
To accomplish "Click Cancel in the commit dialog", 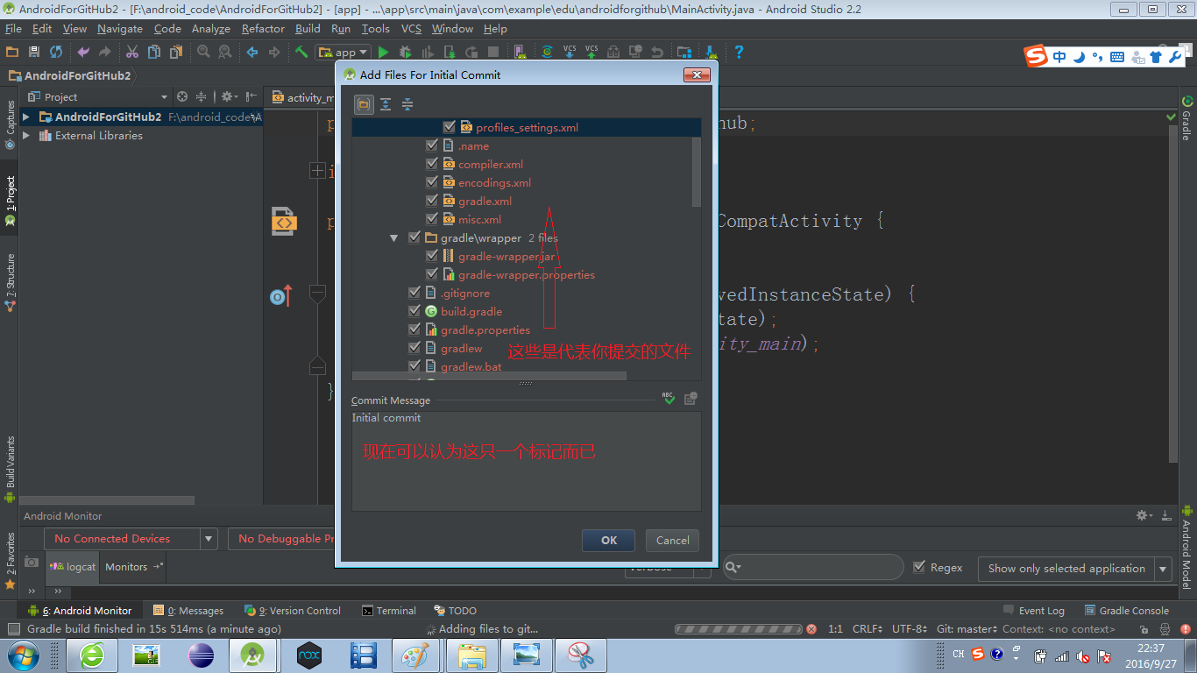I will pos(672,540).
